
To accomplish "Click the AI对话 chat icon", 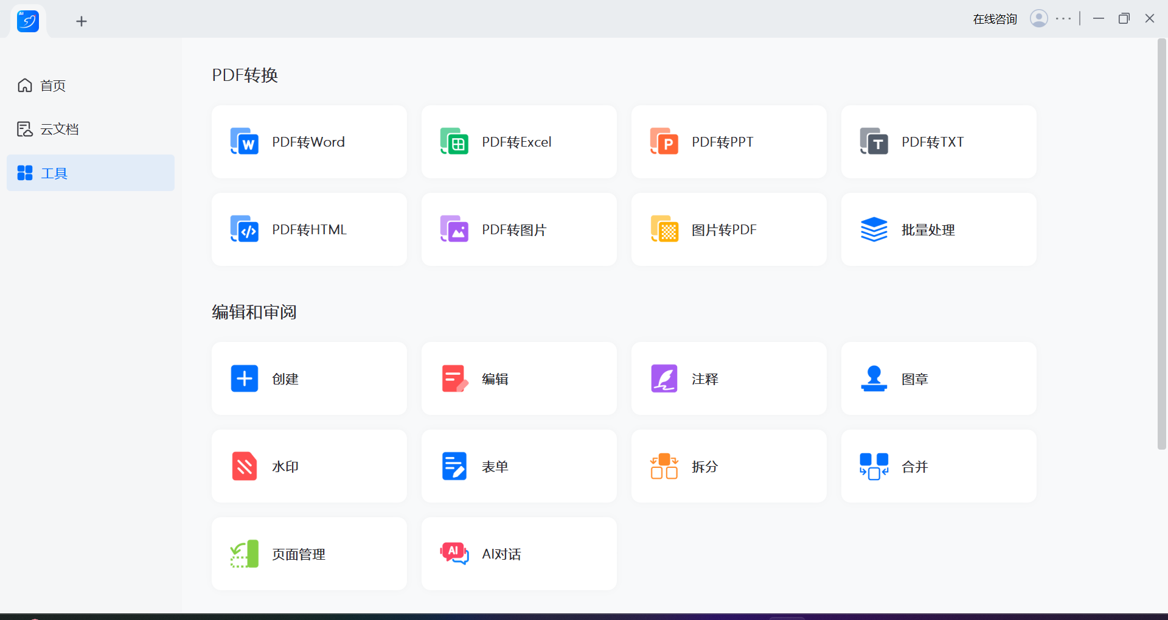I will tap(454, 554).
